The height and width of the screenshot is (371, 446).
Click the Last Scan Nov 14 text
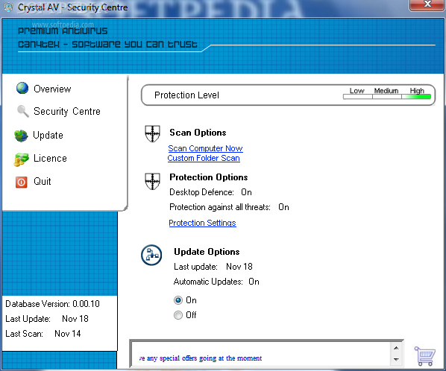click(43, 334)
